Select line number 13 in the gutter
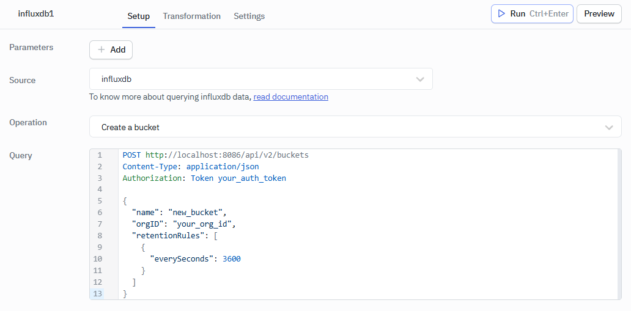 pos(98,294)
